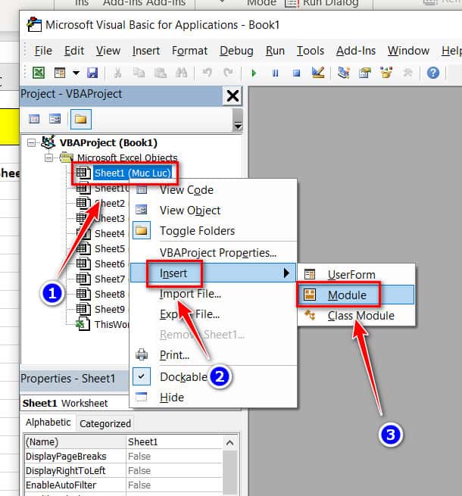Open the Insert menu in menu bar

146,51
